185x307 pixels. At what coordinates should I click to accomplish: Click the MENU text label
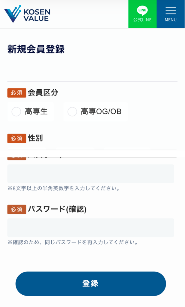click(171, 20)
